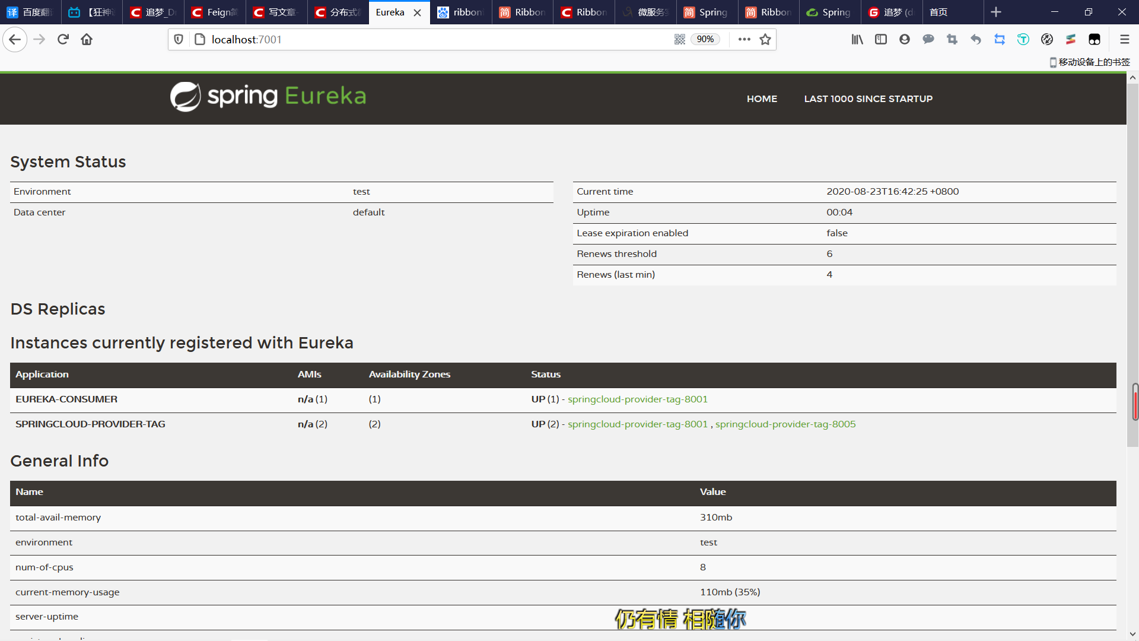Open Firefox account profile icon
Image resolution: width=1139 pixels, height=641 pixels.
[x=905, y=39]
